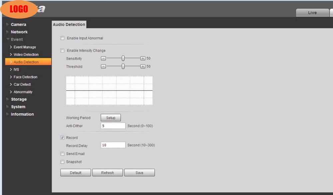Select the Audio Detection tab header

(x=69, y=24)
